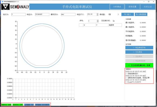
Task: Decrease 序号 with the down arrow
Action: tap(98, 22)
